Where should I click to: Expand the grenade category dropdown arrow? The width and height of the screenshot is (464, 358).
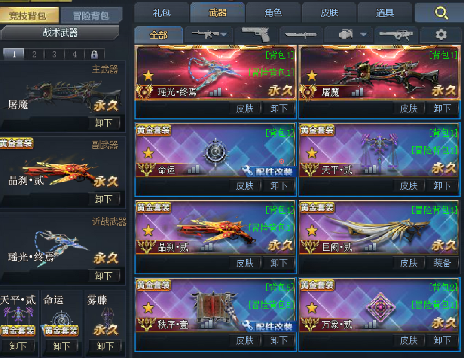pos(364,34)
